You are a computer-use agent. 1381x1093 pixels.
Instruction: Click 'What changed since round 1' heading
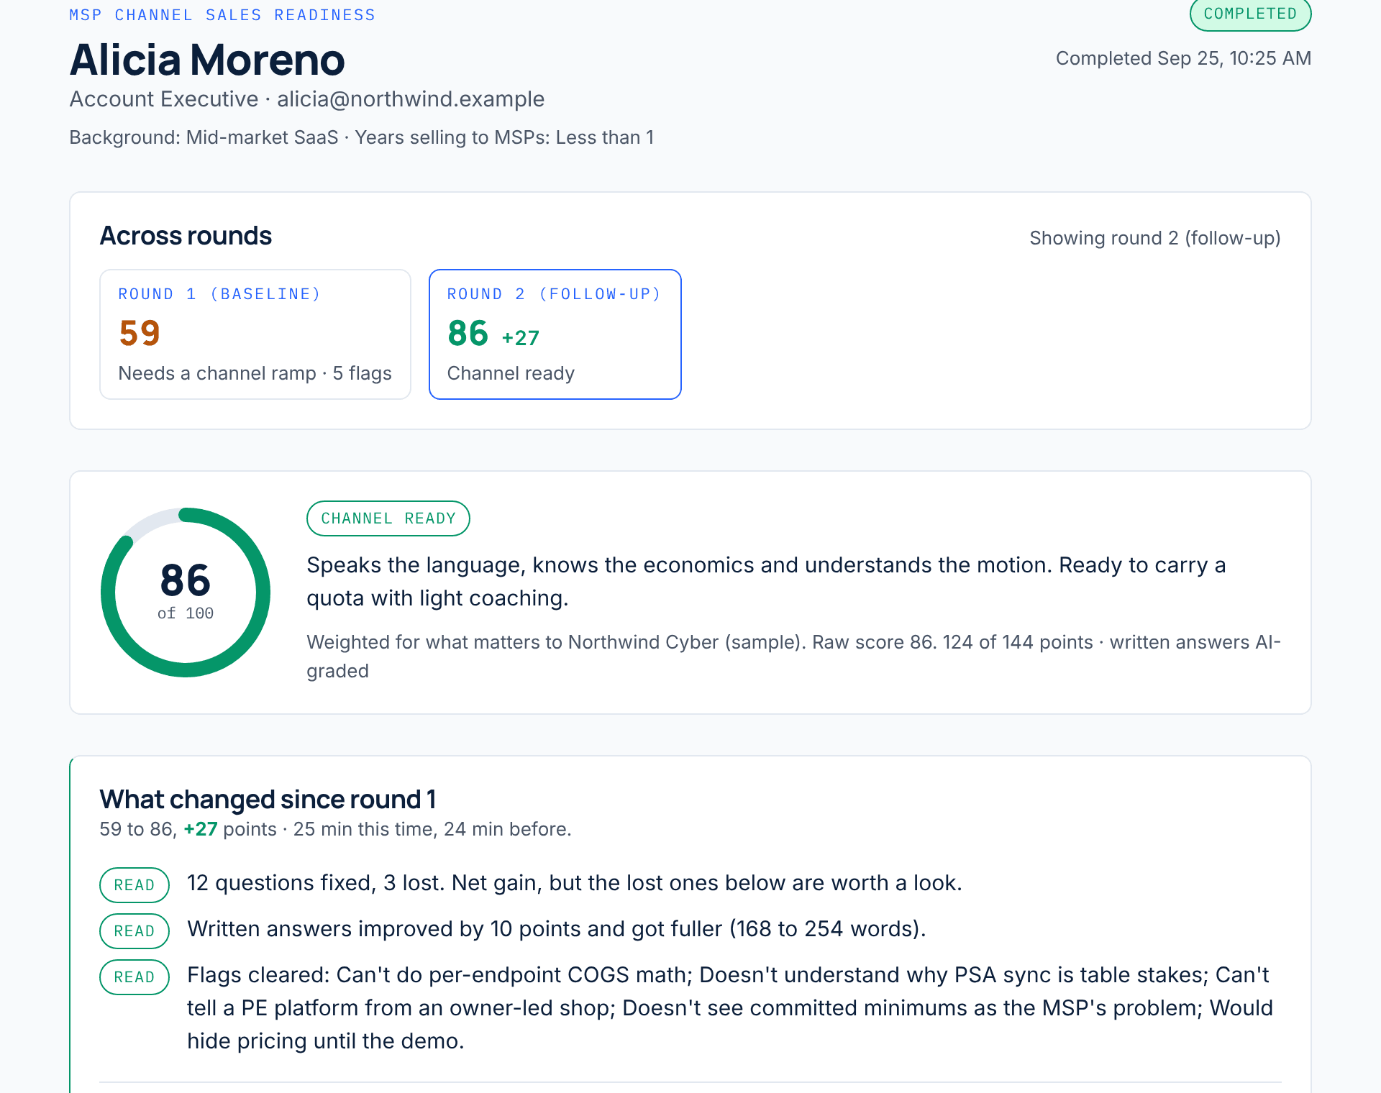(x=268, y=800)
